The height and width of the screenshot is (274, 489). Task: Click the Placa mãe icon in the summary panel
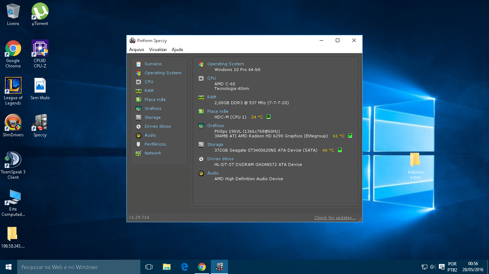coord(201,111)
